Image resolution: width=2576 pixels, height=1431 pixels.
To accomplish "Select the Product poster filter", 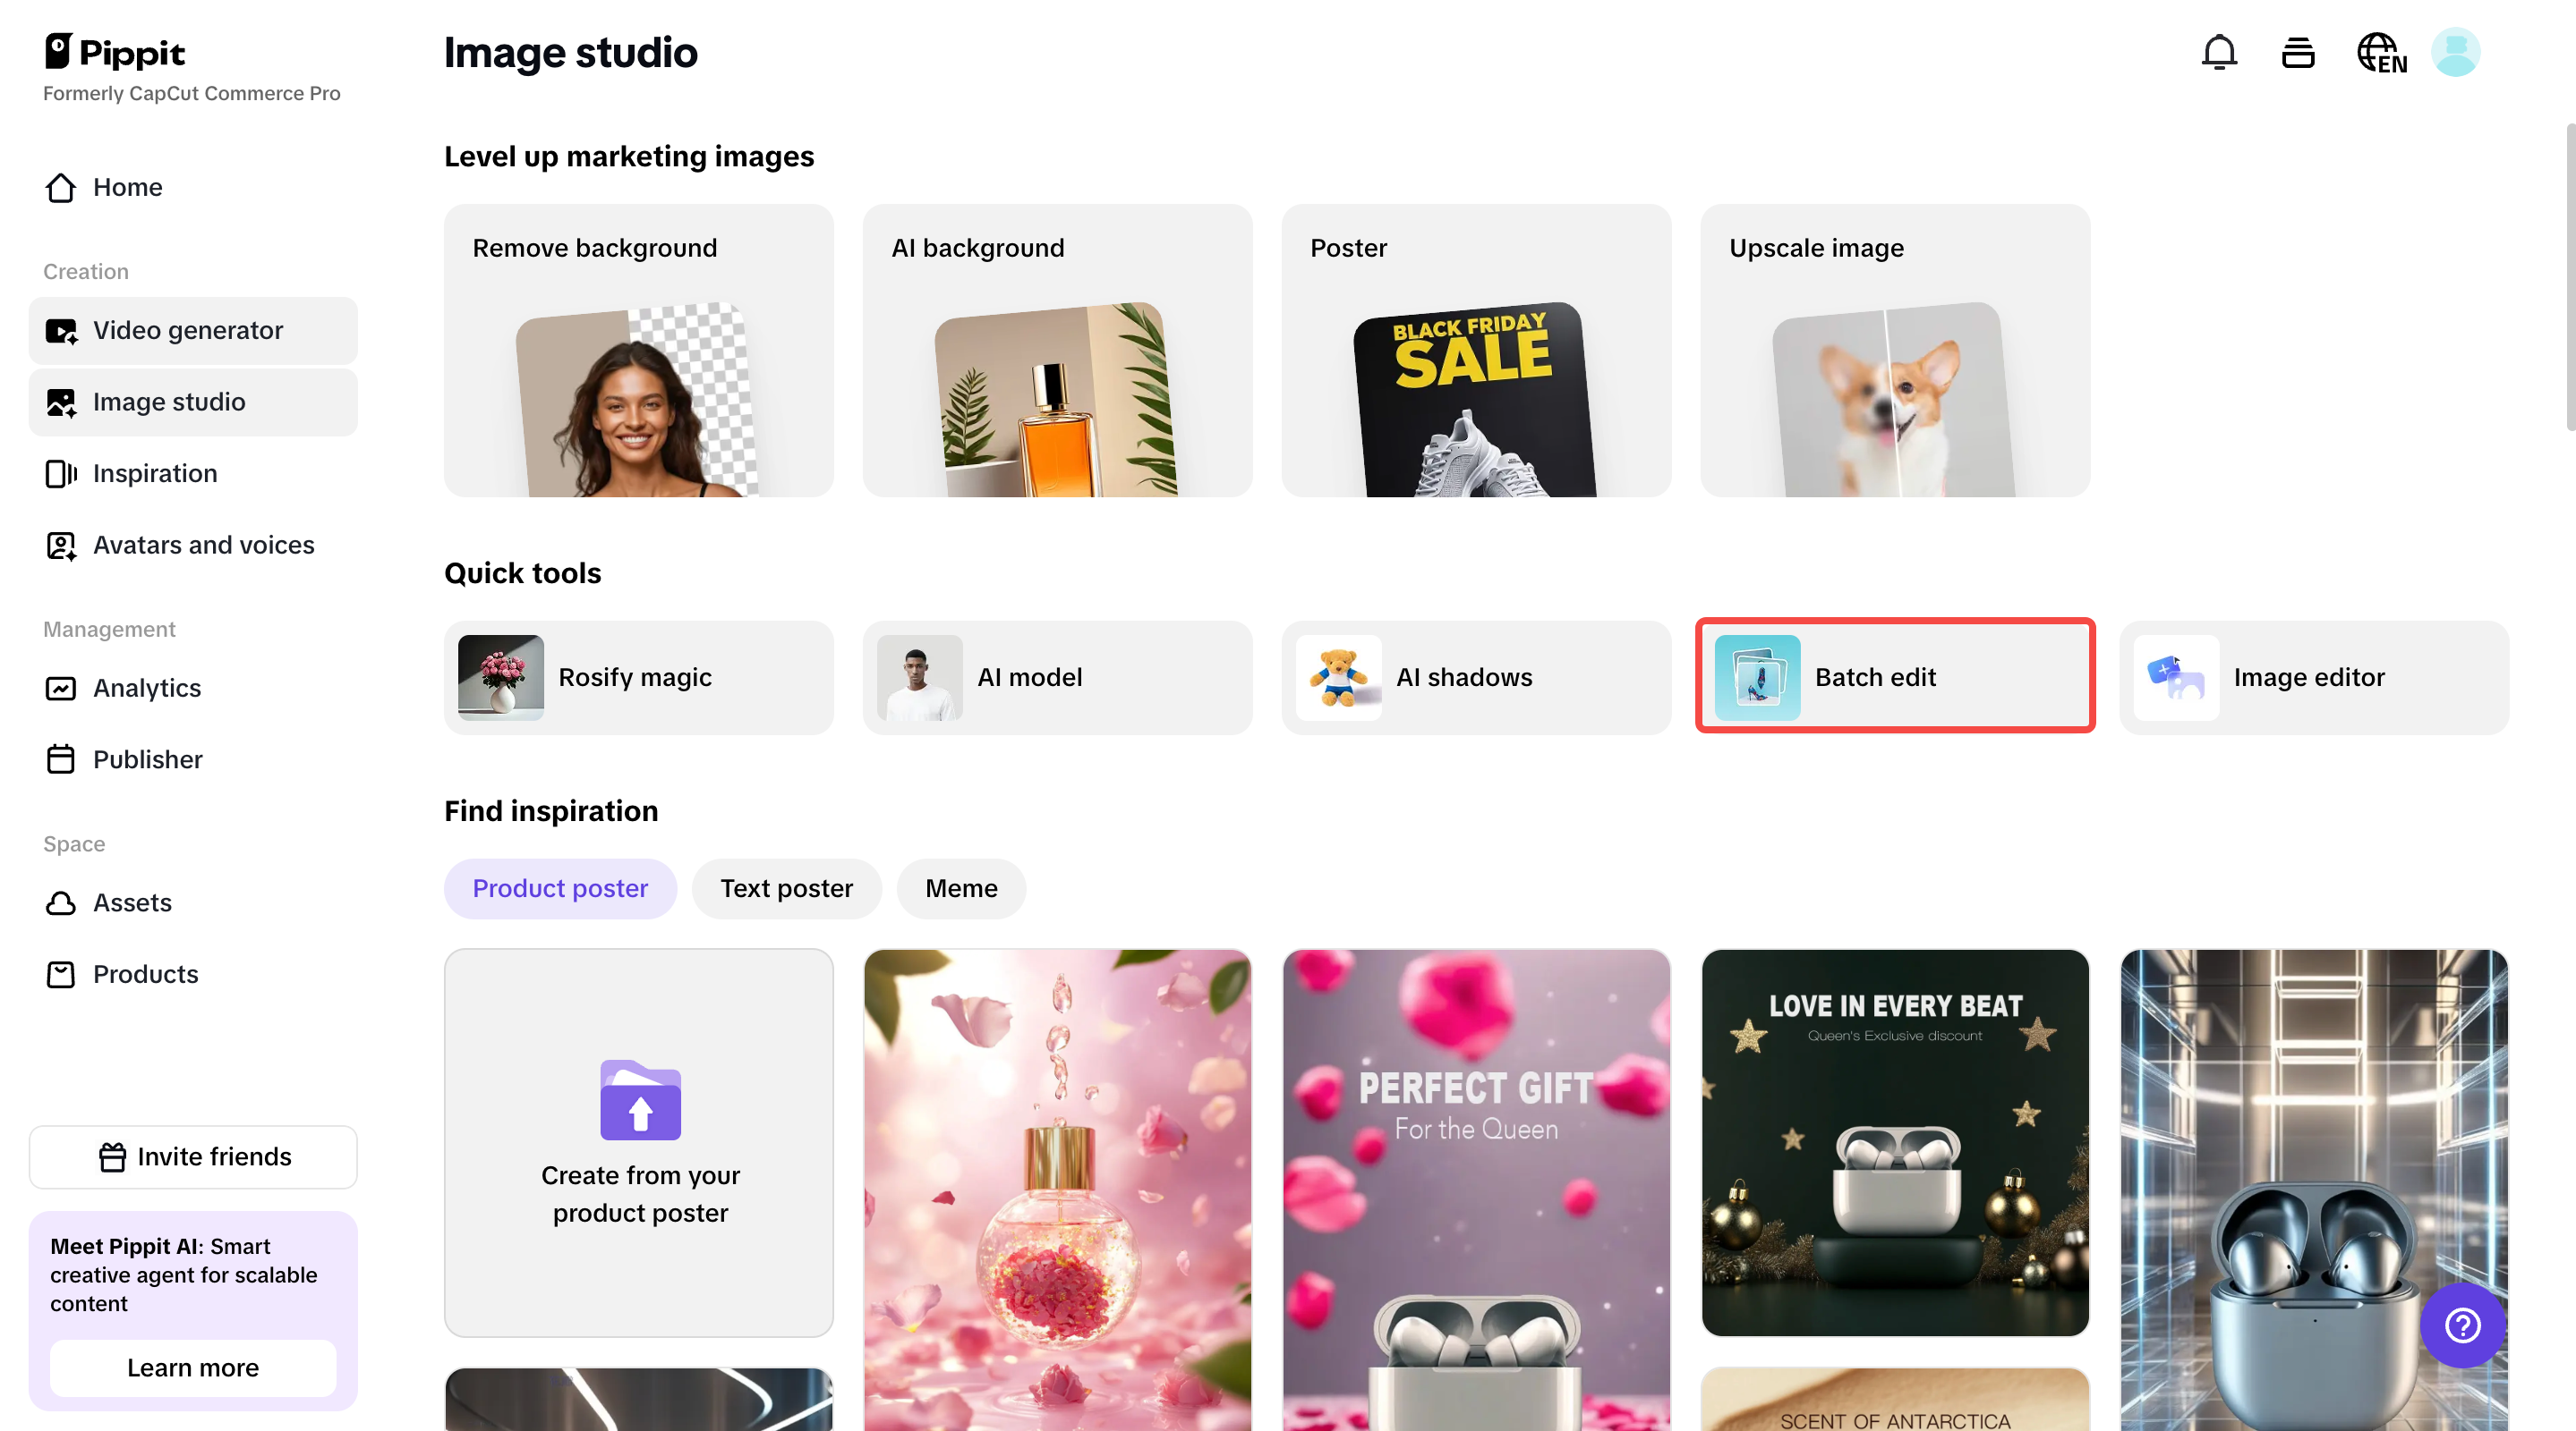I will 560,887.
